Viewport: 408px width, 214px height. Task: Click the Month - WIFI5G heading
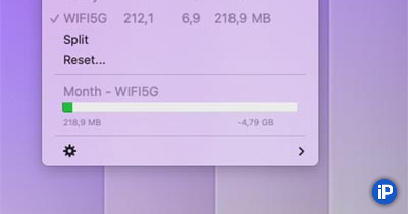pos(111,91)
